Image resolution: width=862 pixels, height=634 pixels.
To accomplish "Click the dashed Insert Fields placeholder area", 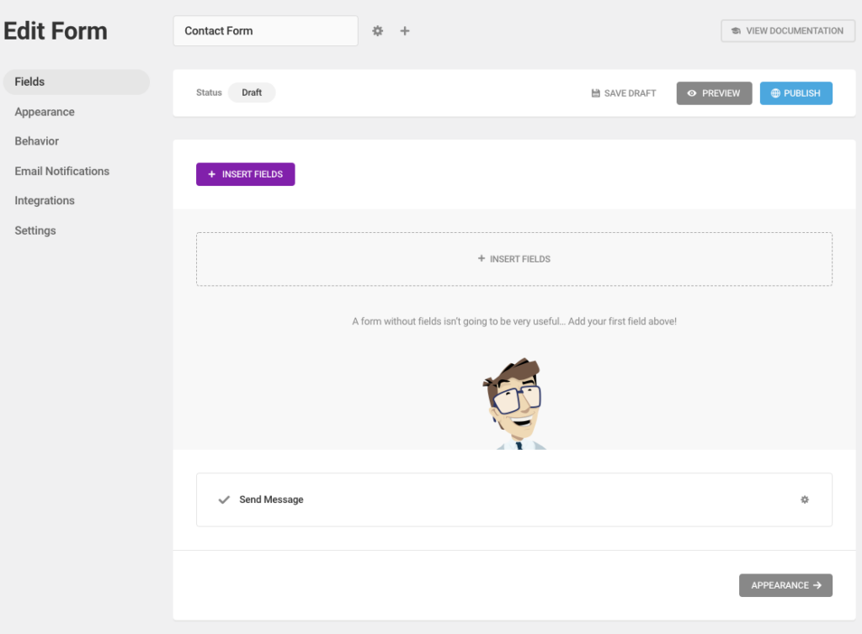I will click(x=513, y=258).
